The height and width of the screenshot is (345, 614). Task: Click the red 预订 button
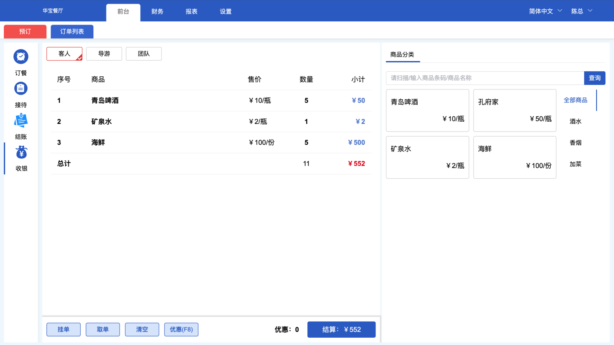[25, 32]
